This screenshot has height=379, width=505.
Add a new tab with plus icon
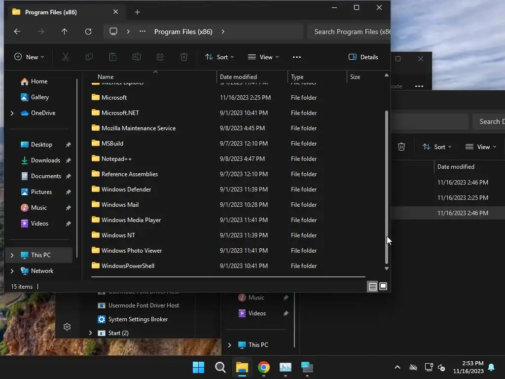click(137, 12)
